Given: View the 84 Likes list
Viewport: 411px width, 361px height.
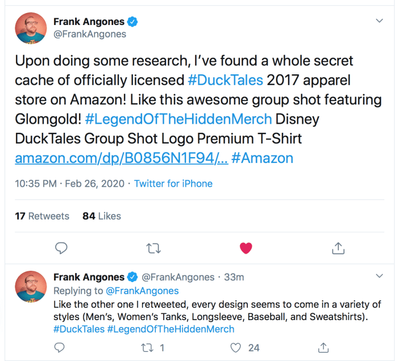Looking at the screenshot, I should click(x=102, y=216).
